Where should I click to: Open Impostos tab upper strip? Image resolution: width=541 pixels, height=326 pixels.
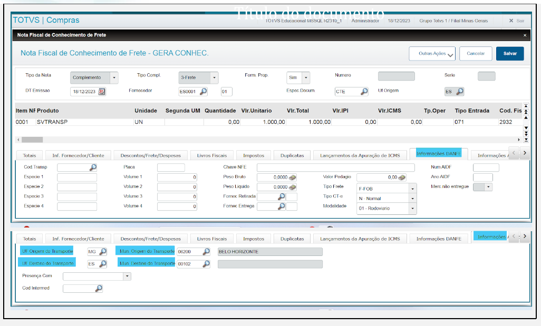pos(254,156)
